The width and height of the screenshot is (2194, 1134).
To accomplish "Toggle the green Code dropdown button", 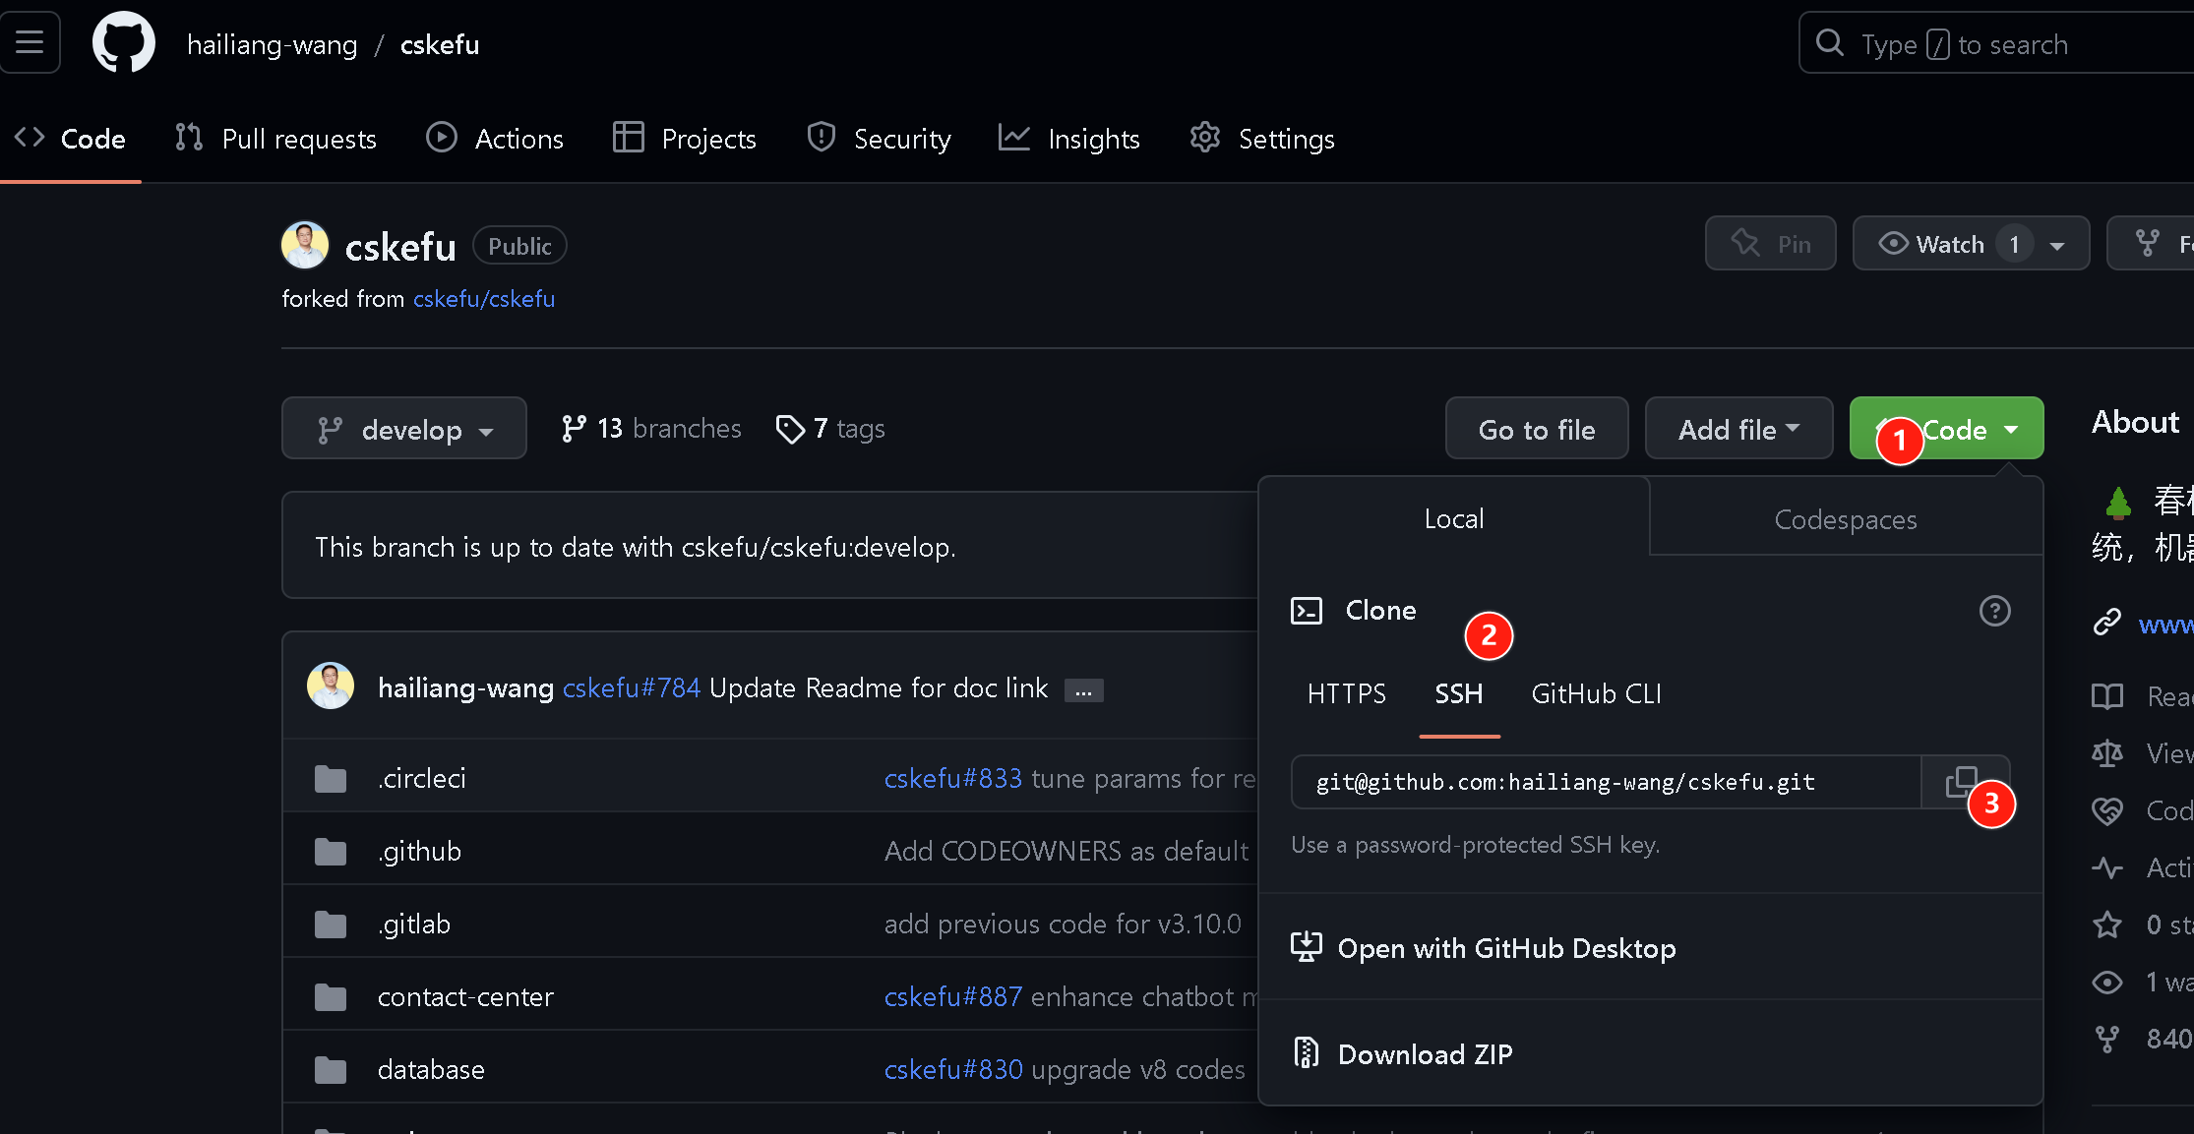I will click(1946, 429).
